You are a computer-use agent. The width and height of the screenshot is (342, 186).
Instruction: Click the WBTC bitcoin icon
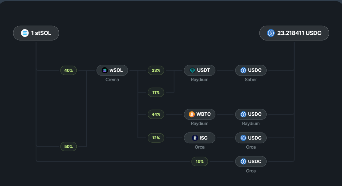click(192, 114)
